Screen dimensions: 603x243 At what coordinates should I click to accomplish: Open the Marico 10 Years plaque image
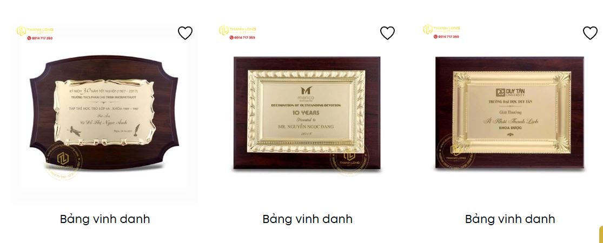pyautogui.click(x=307, y=113)
